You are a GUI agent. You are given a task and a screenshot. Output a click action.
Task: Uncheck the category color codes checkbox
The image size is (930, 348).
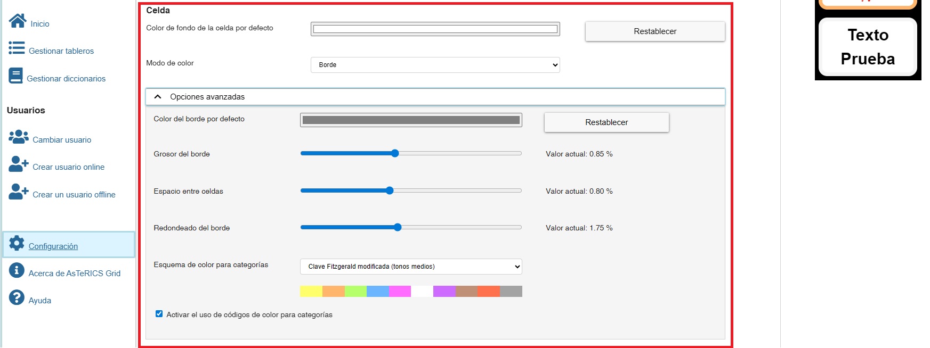[159, 314]
